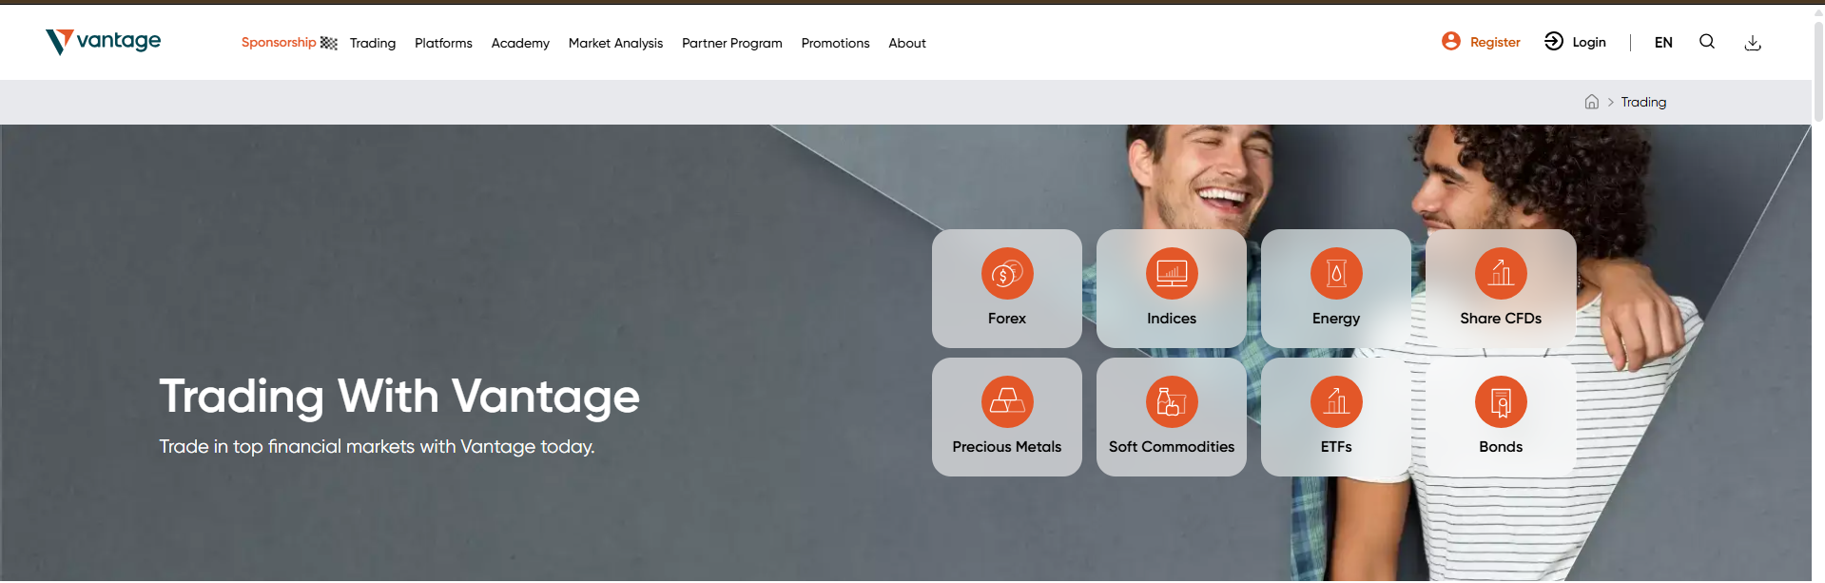
Task: Click the Bonds certificate icon
Action: [x=1501, y=402]
